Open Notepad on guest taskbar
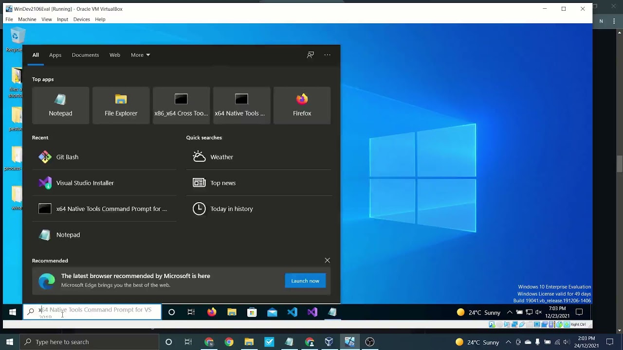 click(332, 312)
